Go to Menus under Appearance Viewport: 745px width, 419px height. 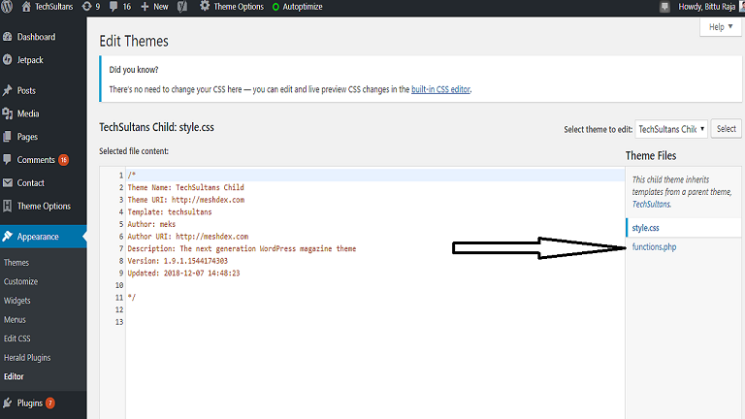point(15,320)
